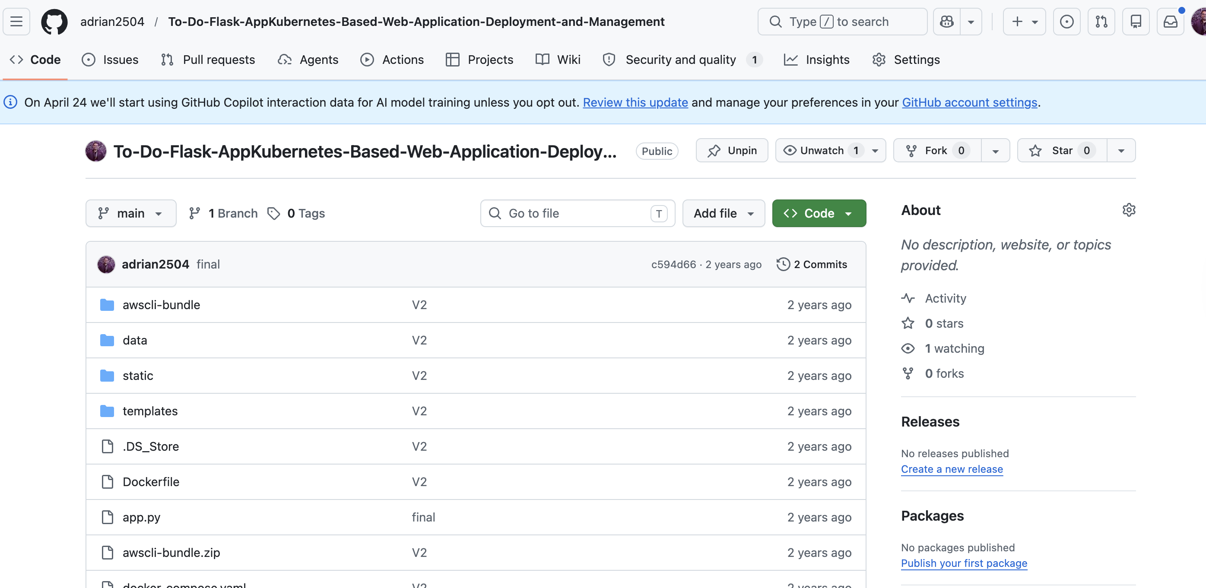Open Copilot chat icon in header
Screen dimensions: 1206x588
point(947,22)
